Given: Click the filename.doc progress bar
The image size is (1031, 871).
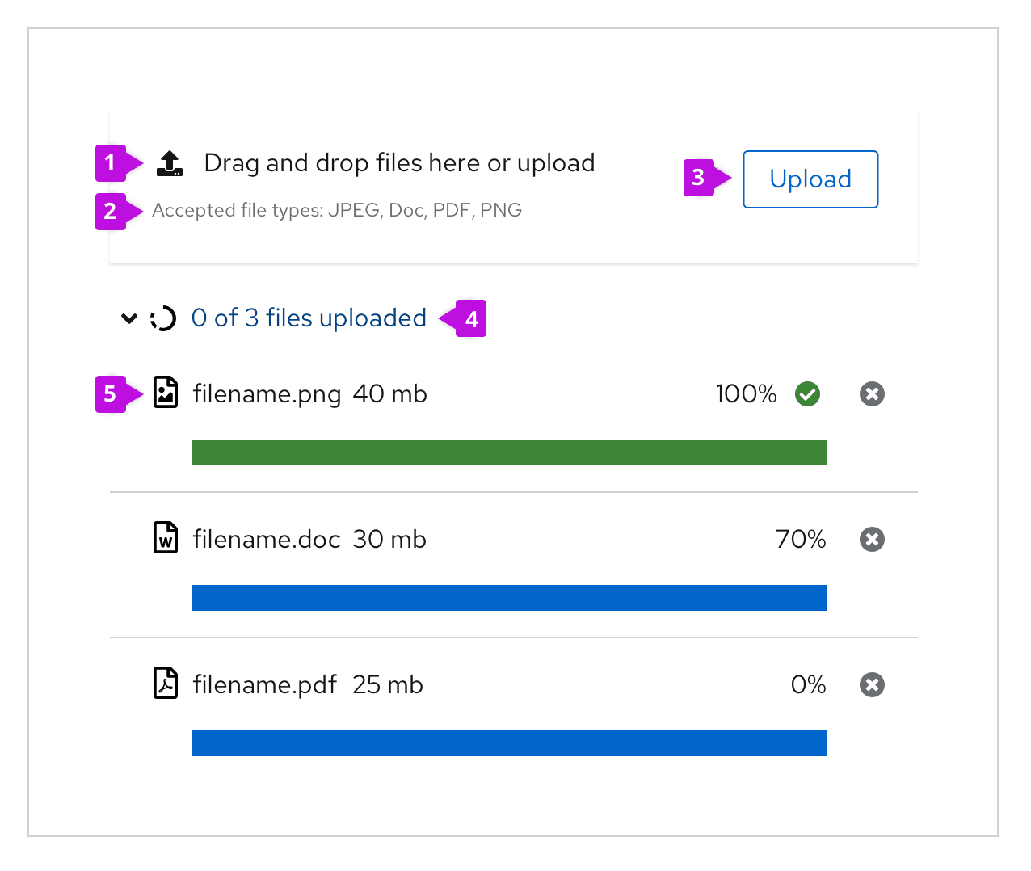Looking at the screenshot, I should pyautogui.click(x=509, y=598).
